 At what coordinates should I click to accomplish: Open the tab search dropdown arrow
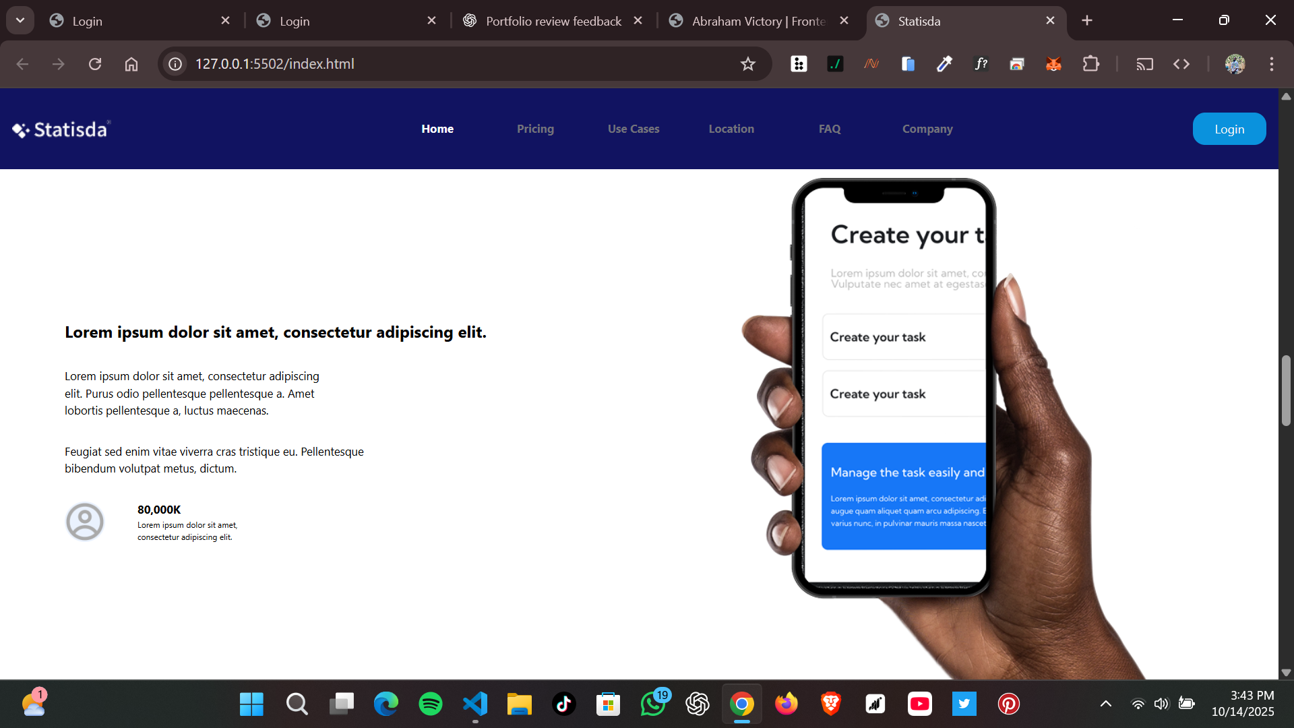(20, 20)
